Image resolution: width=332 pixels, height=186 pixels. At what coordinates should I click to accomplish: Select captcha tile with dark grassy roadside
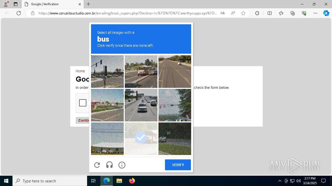(x=175, y=139)
